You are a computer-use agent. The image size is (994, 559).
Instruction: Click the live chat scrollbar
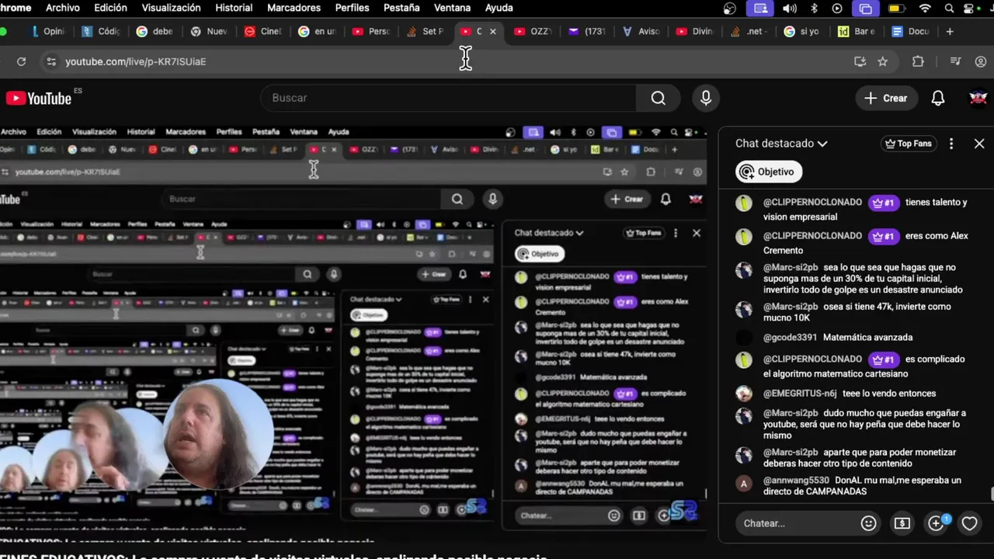pos(992,494)
